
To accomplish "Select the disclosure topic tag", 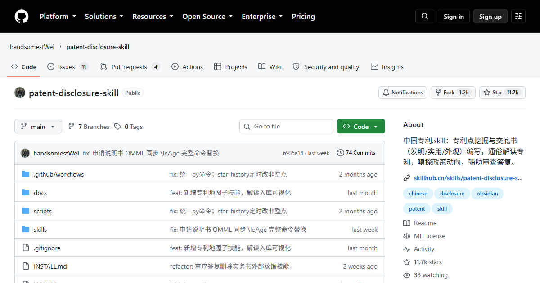I will [452, 194].
